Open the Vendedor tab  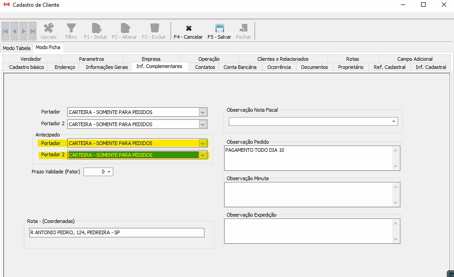pyautogui.click(x=31, y=59)
